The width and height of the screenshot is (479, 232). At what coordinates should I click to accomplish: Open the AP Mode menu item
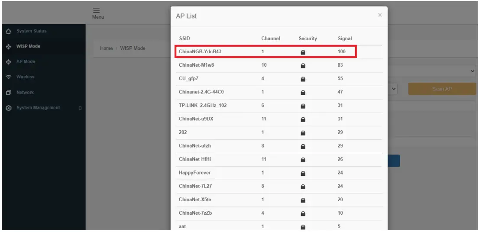point(26,61)
